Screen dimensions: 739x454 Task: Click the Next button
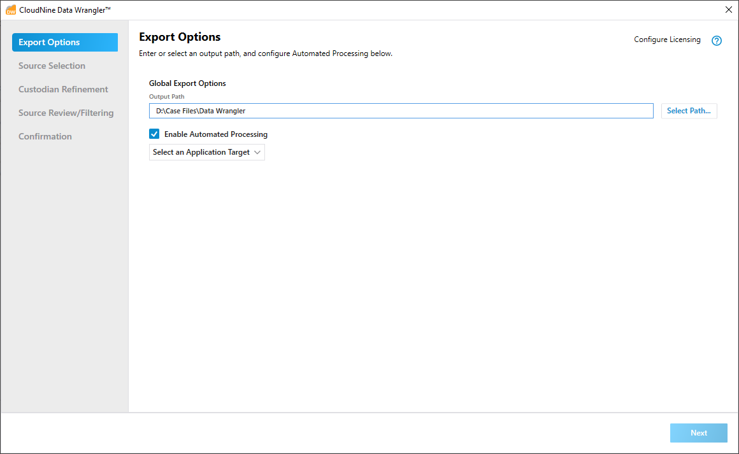pos(698,433)
